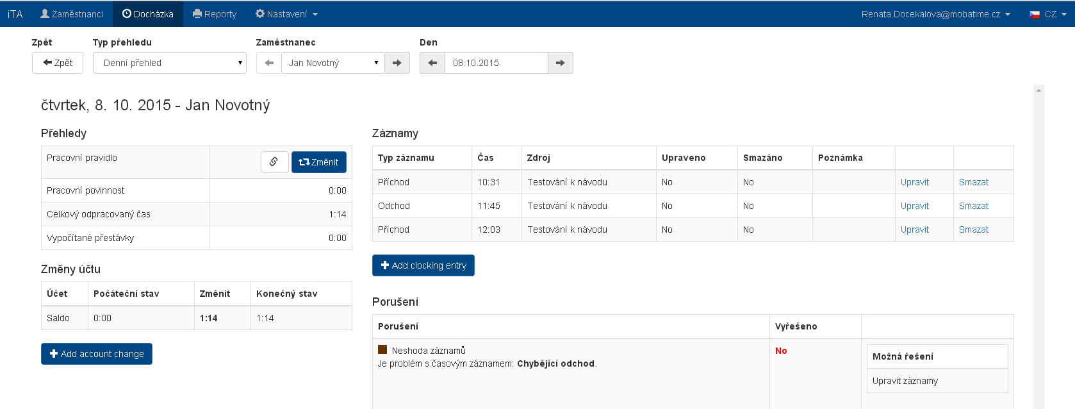Go to next employee with right arrow
This screenshot has height=409, width=1075.
click(397, 63)
